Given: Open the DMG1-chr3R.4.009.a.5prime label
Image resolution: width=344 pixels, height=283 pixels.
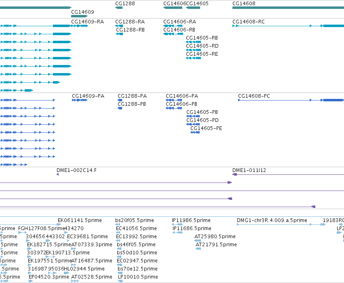Looking at the screenshot, I should tap(272, 220).
